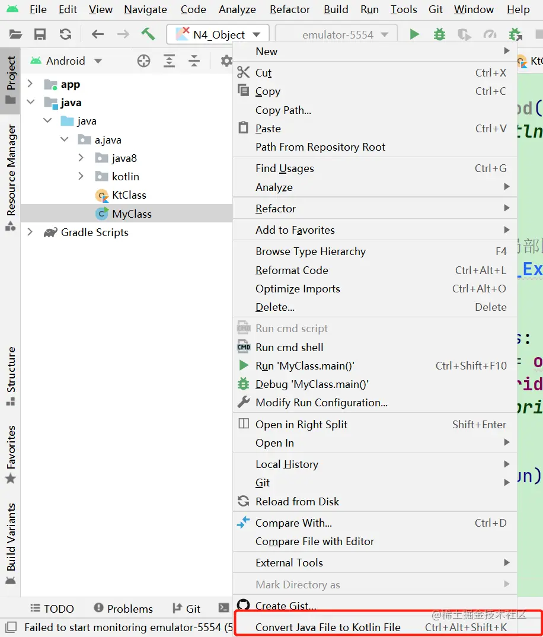This screenshot has width=543, height=637.
Task: Toggle tool window quick-access icon in status bar
Action: pyautogui.click(x=11, y=627)
